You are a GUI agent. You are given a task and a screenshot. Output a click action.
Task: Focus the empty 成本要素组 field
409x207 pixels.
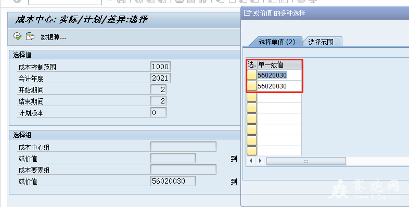point(183,170)
